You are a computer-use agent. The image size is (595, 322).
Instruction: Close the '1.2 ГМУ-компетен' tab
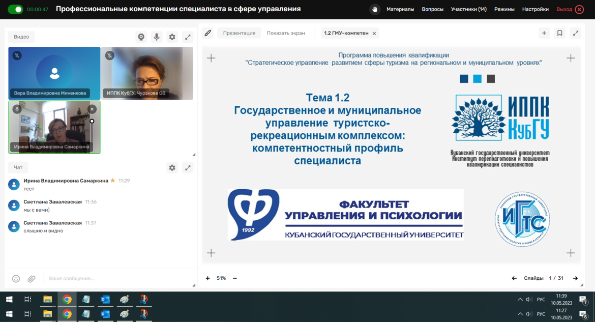(x=374, y=34)
